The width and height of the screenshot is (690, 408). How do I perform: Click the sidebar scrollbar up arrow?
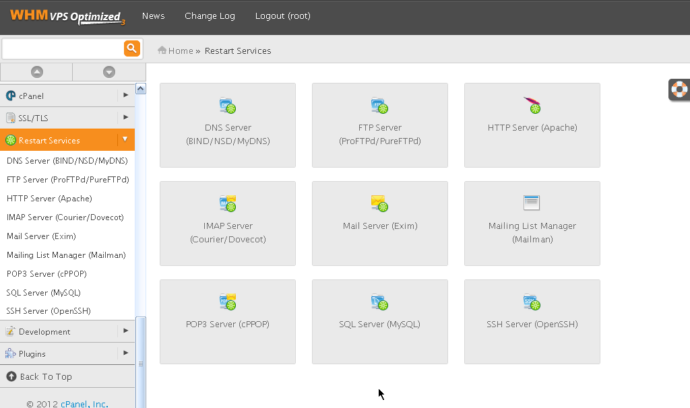click(x=141, y=89)
